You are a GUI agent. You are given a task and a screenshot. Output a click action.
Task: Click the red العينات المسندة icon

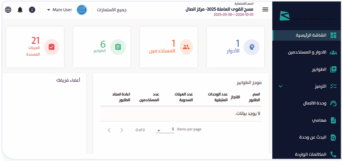(51, 47)
